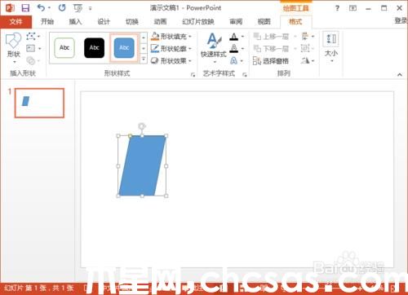Open the Size (大小) dropdown

[331, 47]
